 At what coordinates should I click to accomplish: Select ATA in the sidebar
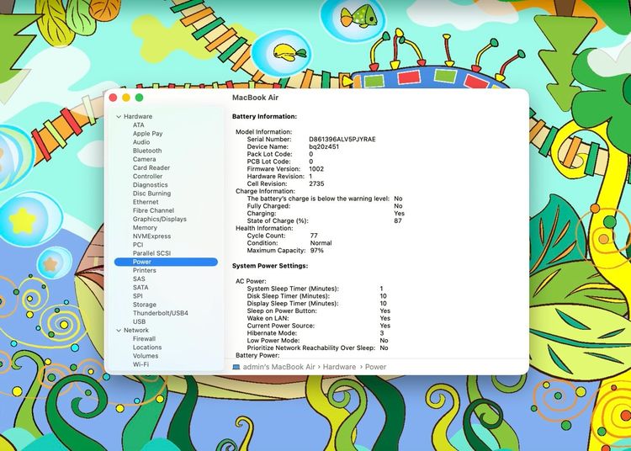coord(139,125)
